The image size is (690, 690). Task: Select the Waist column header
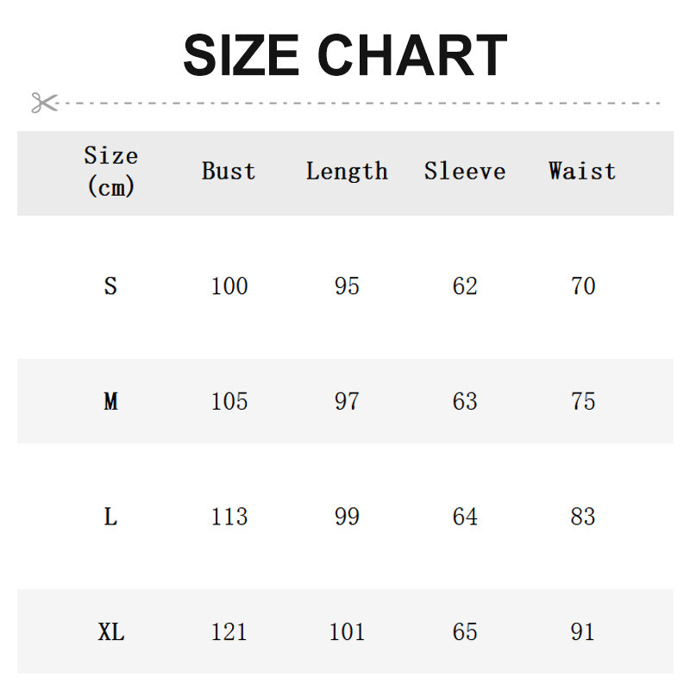(582, 171)
